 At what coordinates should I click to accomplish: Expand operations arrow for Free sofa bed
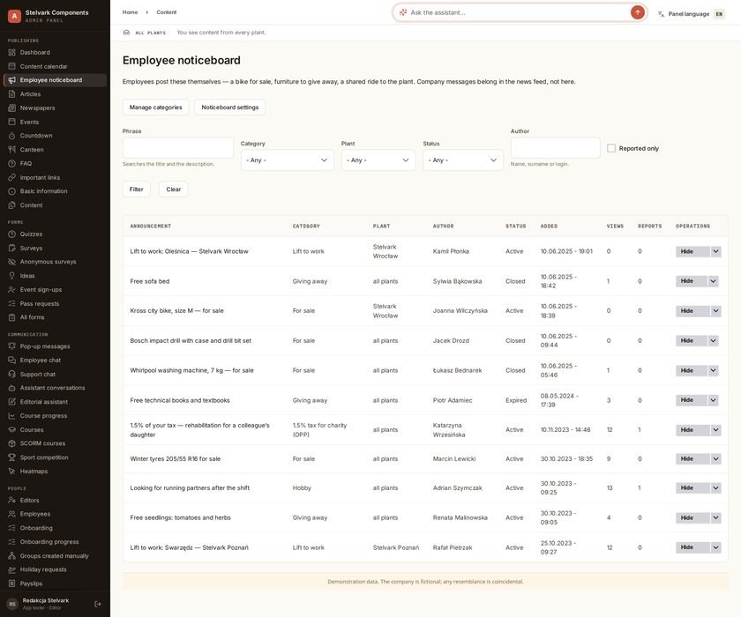[x=713, y=281]
